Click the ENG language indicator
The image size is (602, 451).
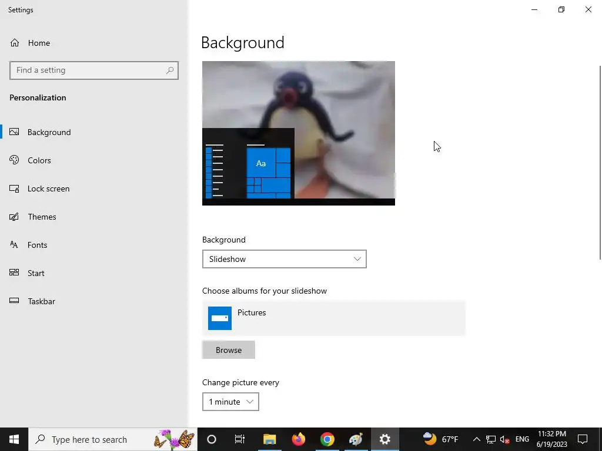522,439
